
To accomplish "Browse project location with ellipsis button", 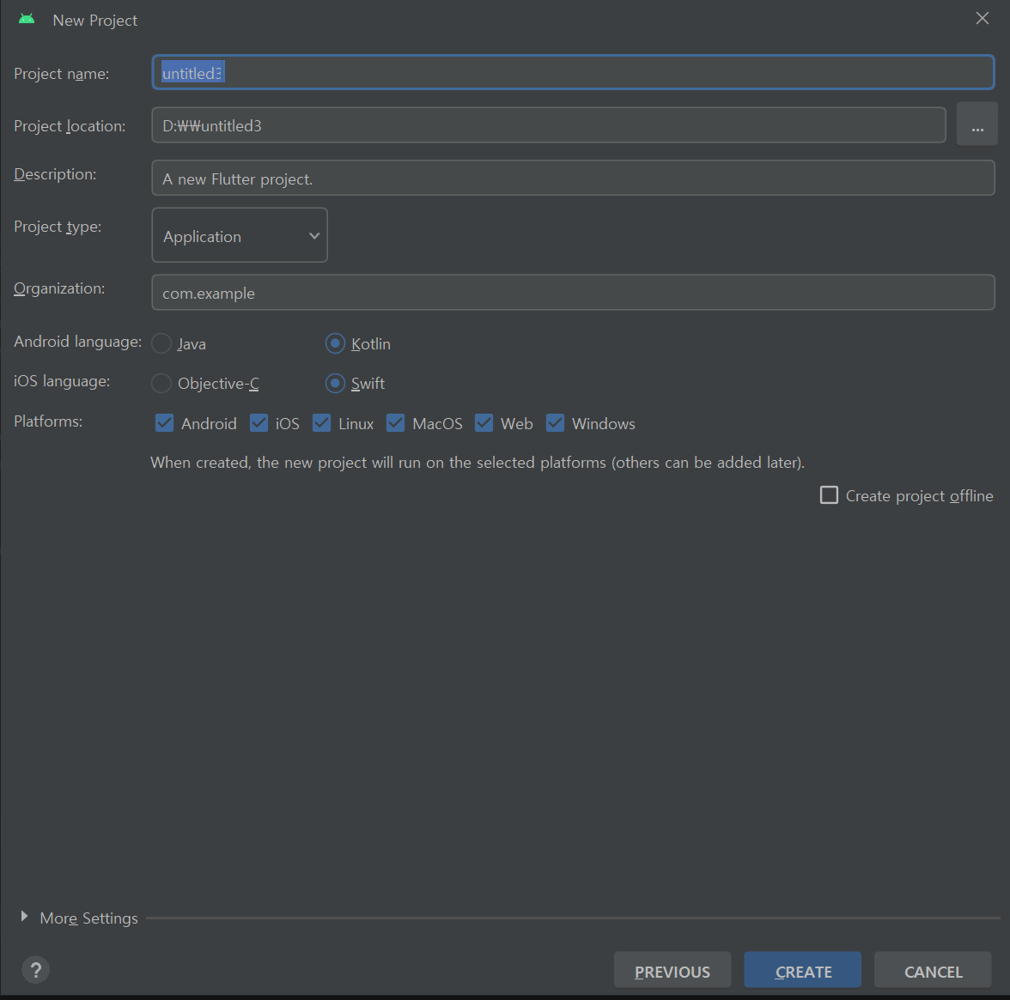I will (977, 125).
